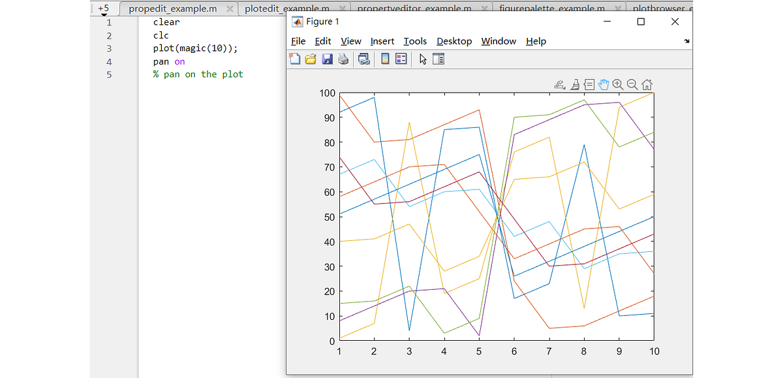Insert a legend
Screen dimensions: 783x378
401,59
